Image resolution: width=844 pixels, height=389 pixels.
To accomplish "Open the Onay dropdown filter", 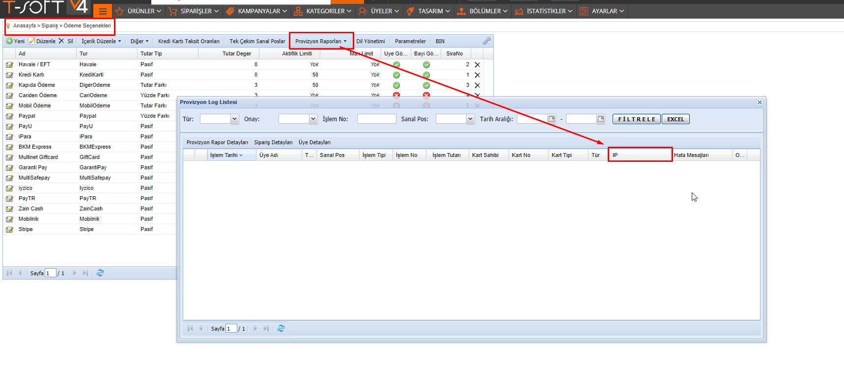I will pos(313,119).
